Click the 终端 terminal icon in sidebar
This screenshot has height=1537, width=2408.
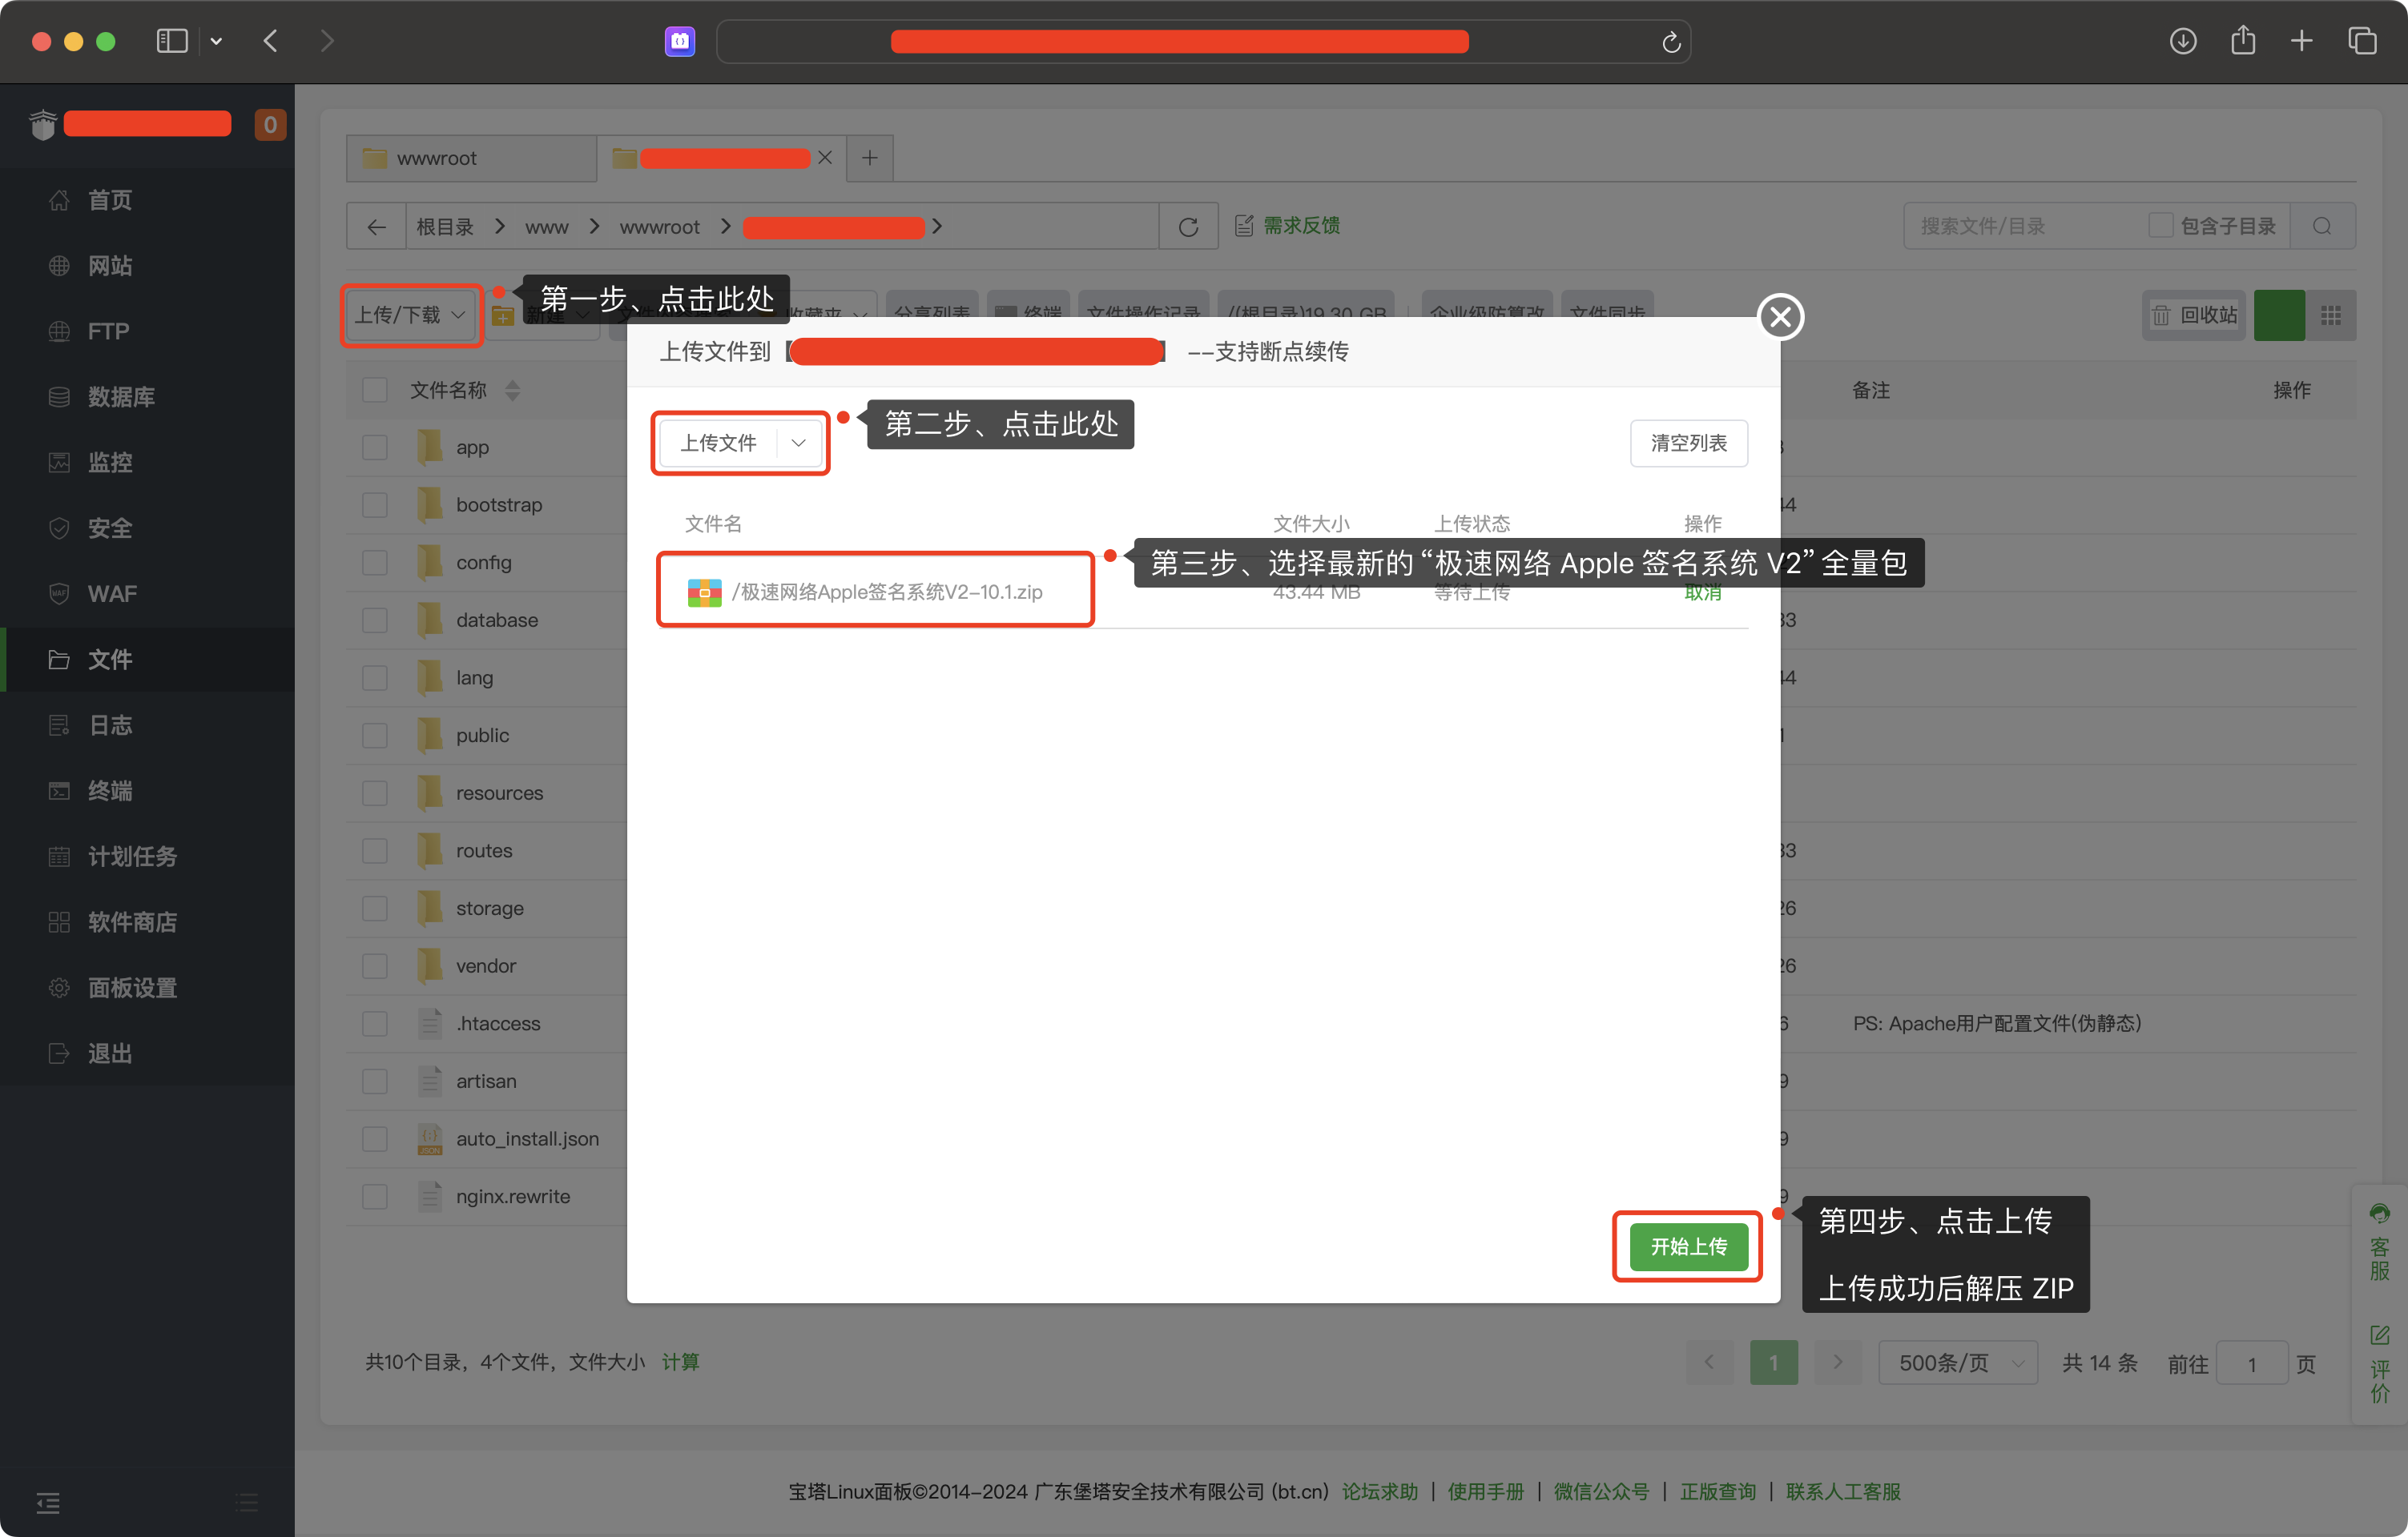click(x=59, y=792)
